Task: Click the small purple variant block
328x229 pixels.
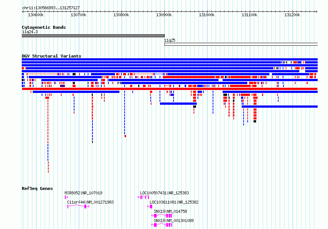Action: 62,86
